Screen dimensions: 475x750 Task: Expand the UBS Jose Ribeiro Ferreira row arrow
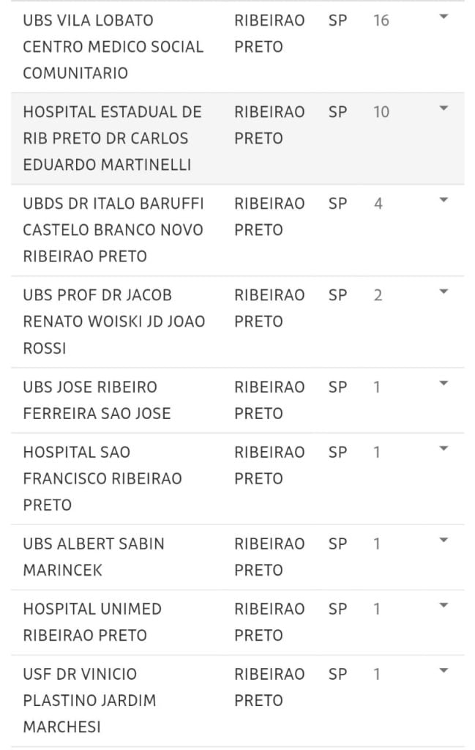click(444, 383)
